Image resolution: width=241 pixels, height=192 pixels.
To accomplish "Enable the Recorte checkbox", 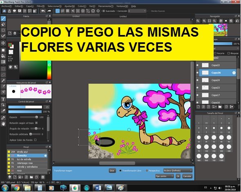I will tap(215, 53).
